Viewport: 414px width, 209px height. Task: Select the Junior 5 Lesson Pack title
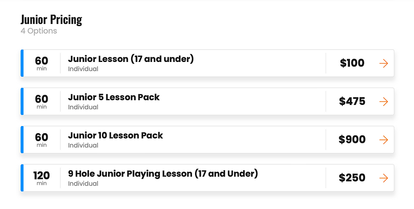pos(114,97)
